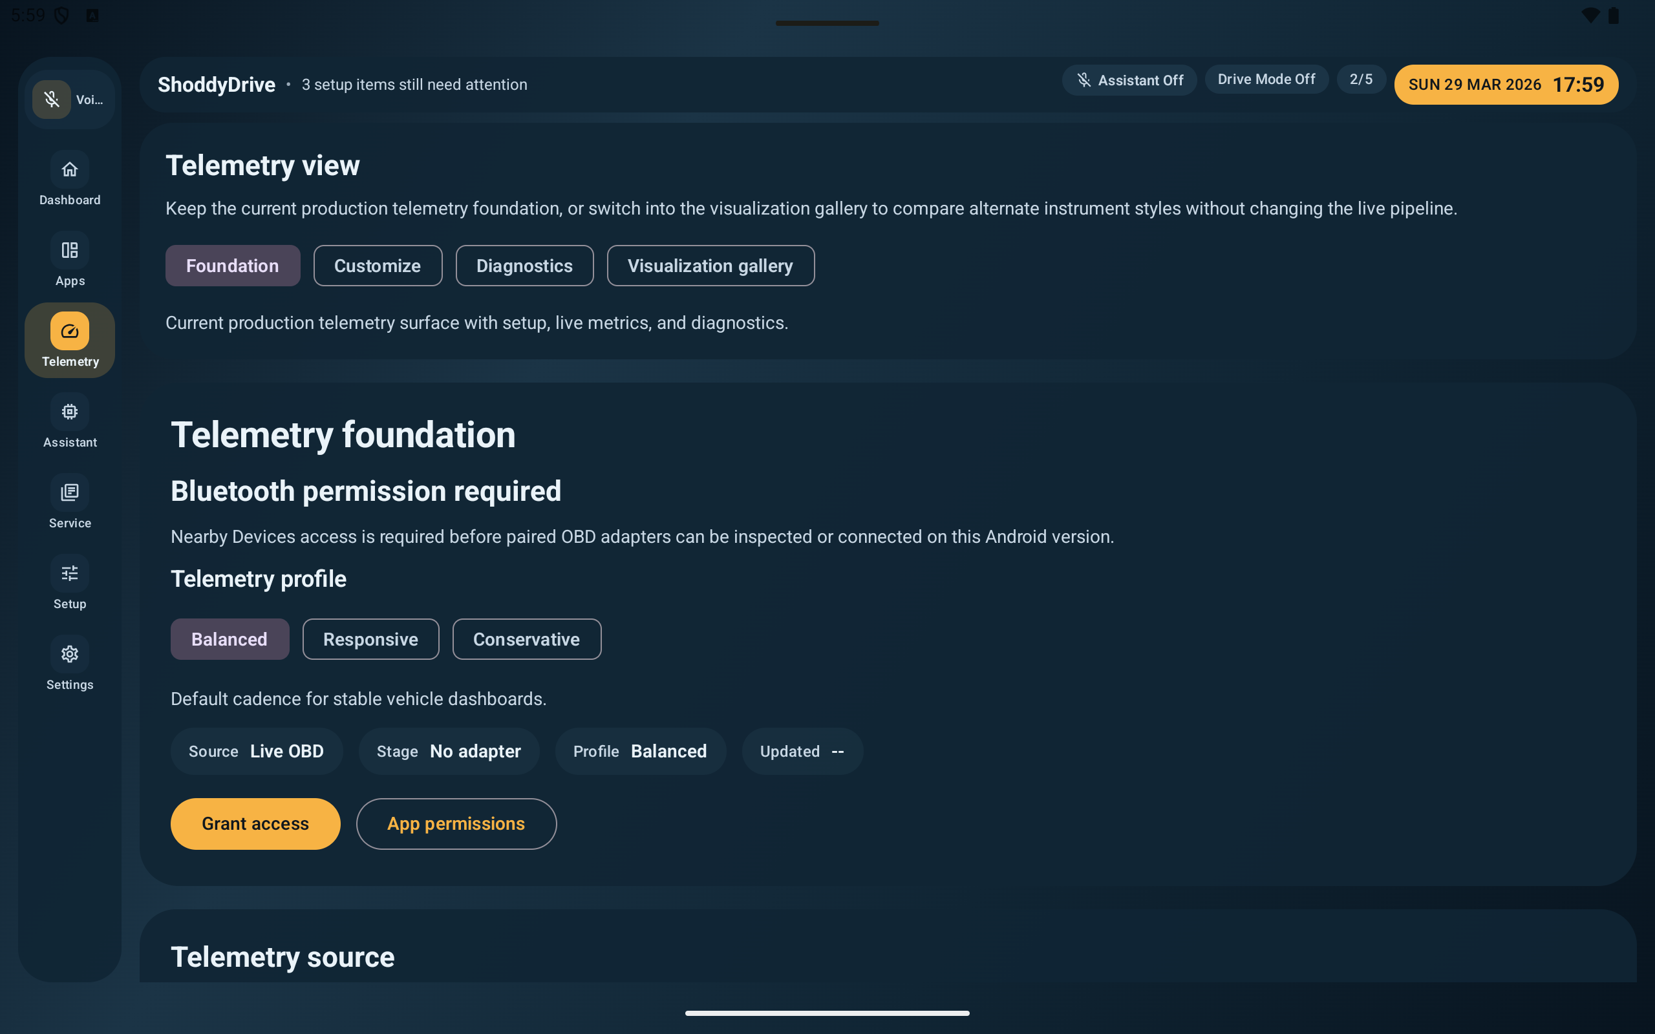1655x1034 pixels.
Task: Tap the muted voice microphone icon
Action: pos(52,100)
